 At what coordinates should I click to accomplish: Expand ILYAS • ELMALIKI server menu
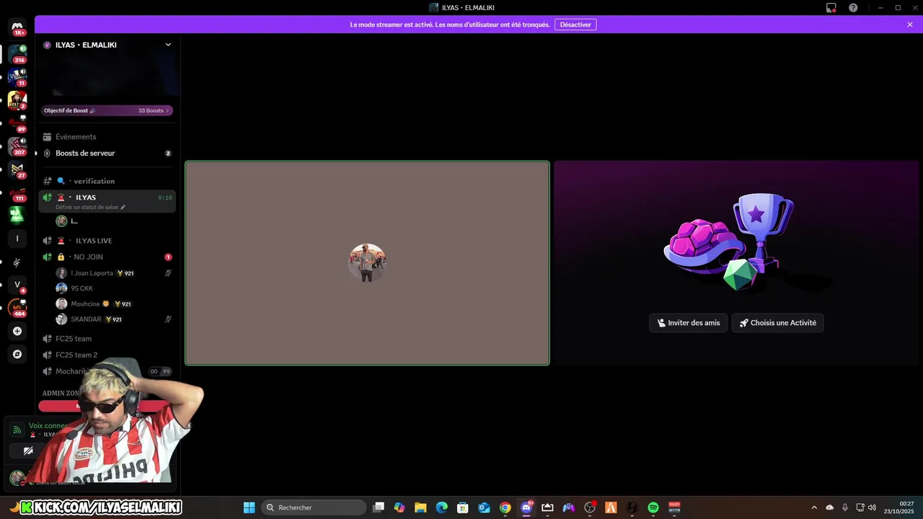[168, 45]
